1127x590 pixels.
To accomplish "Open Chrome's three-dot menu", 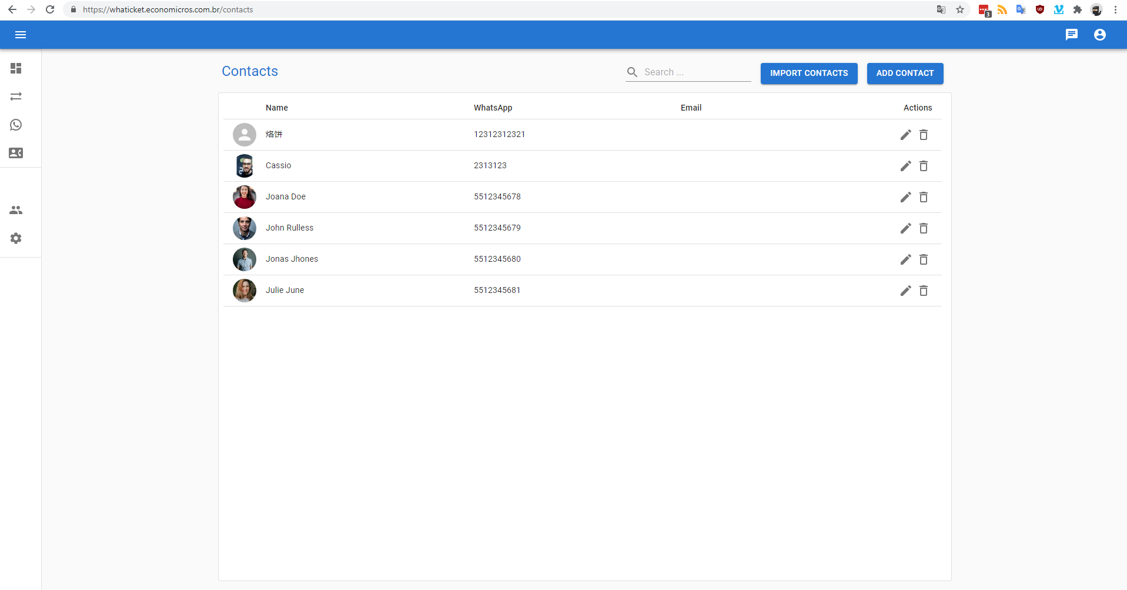I will [1115, 9].
